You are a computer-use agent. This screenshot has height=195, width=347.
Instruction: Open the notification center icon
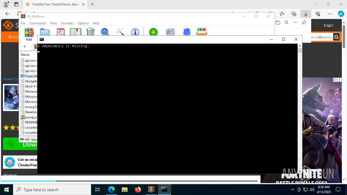(x=338, y=190)
